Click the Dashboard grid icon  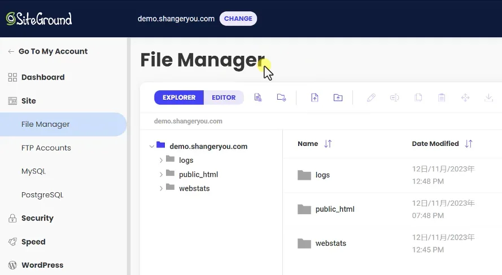tap(12, 77)
